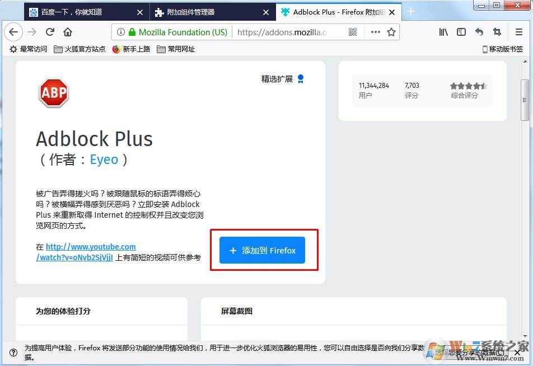Open the 新手上路 bookmark
The height and width of the screenshot is (366, 533).
coord(131,49)
